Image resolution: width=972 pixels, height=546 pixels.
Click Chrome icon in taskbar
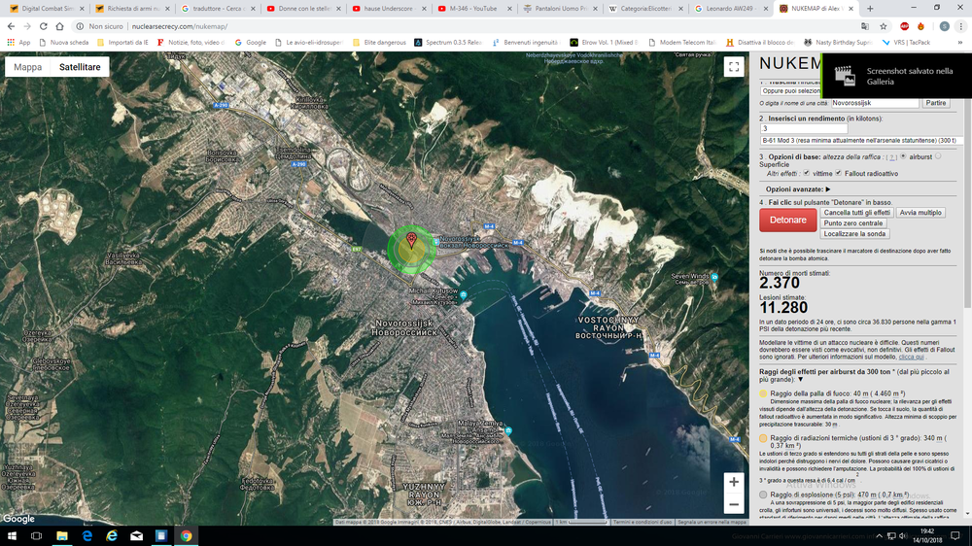pyautogui.click(x=186, y=536)
